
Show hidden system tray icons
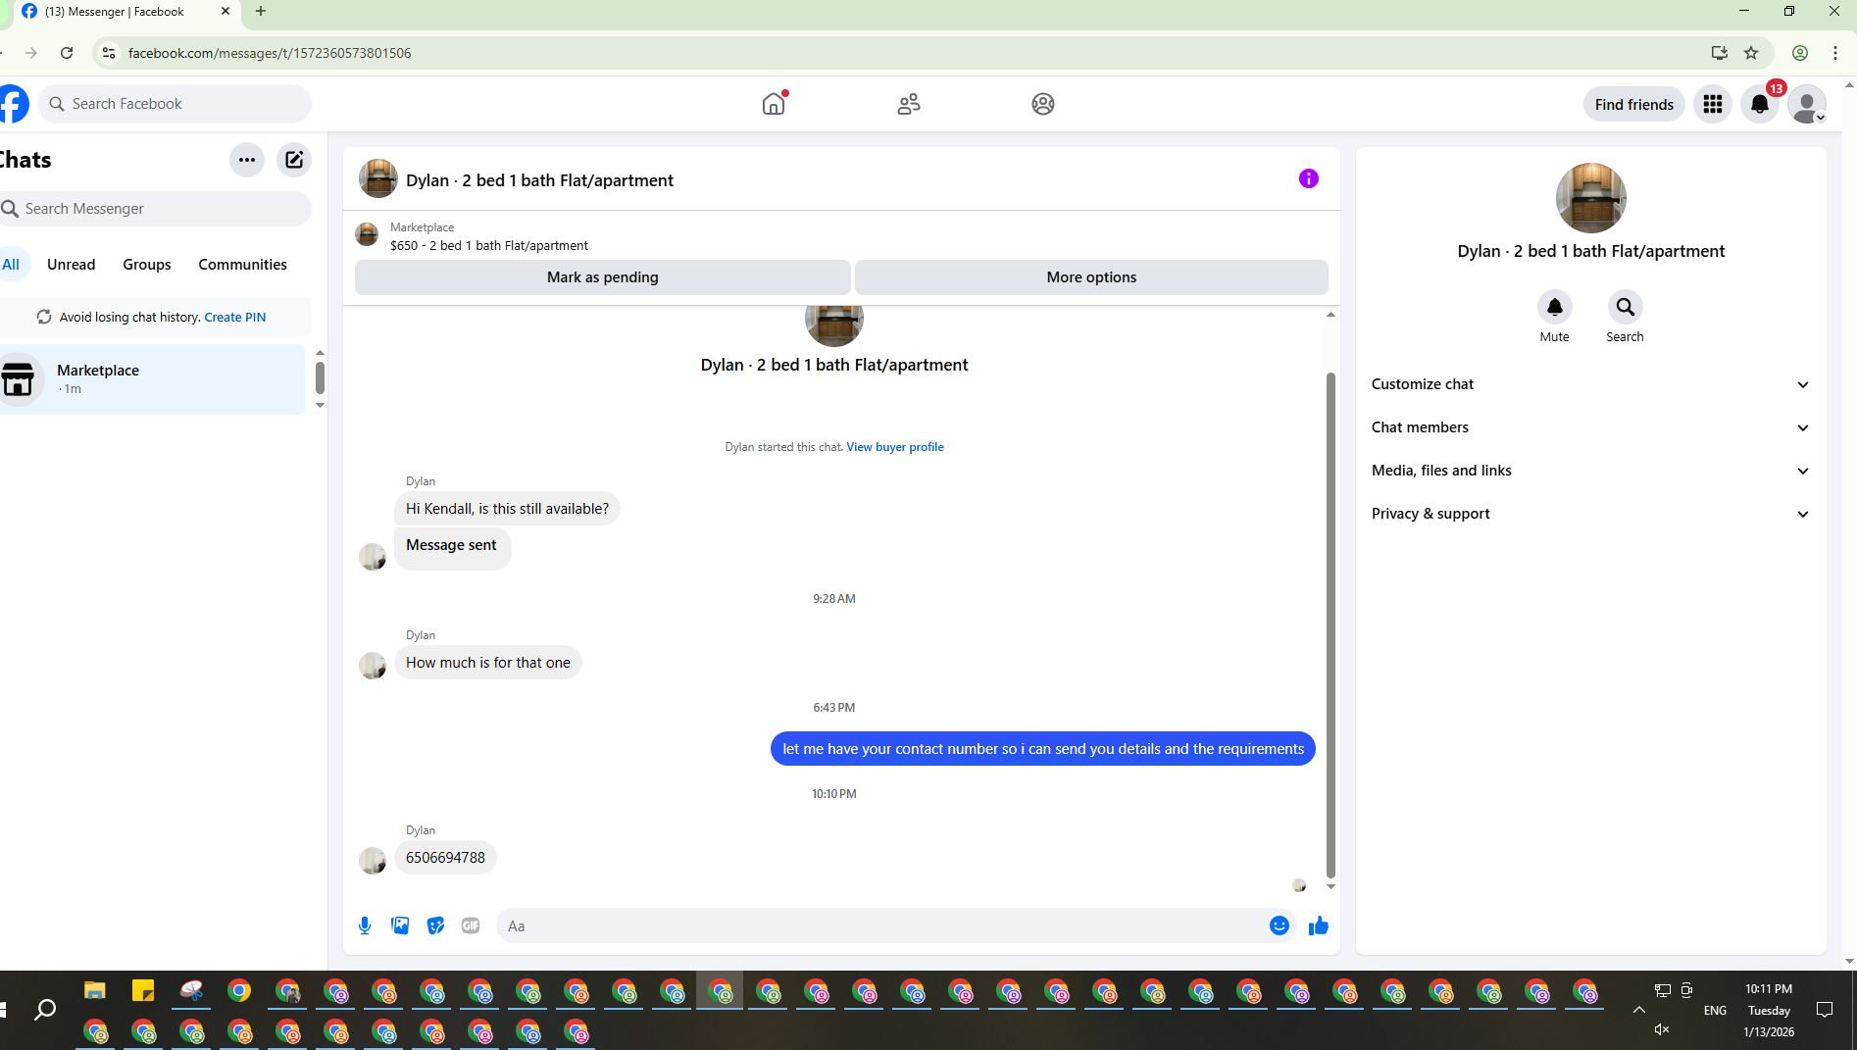[x=1638, y=1010]
